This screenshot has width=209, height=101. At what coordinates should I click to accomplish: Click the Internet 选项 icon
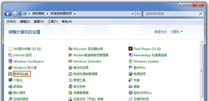tap(10, 55)
